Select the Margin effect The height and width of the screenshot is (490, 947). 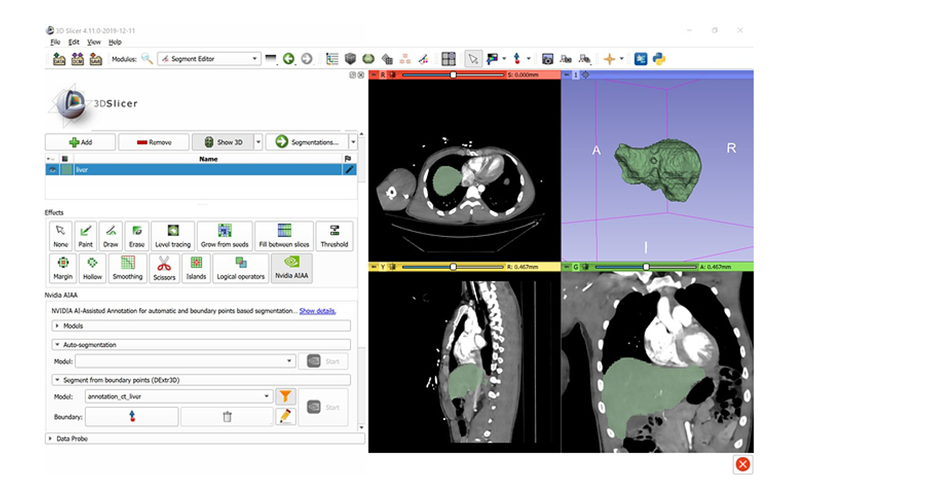tap(63, 268)
